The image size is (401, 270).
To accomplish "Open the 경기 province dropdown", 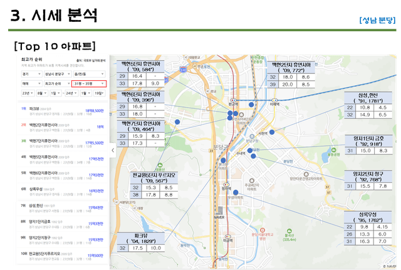I will point(31,74).
